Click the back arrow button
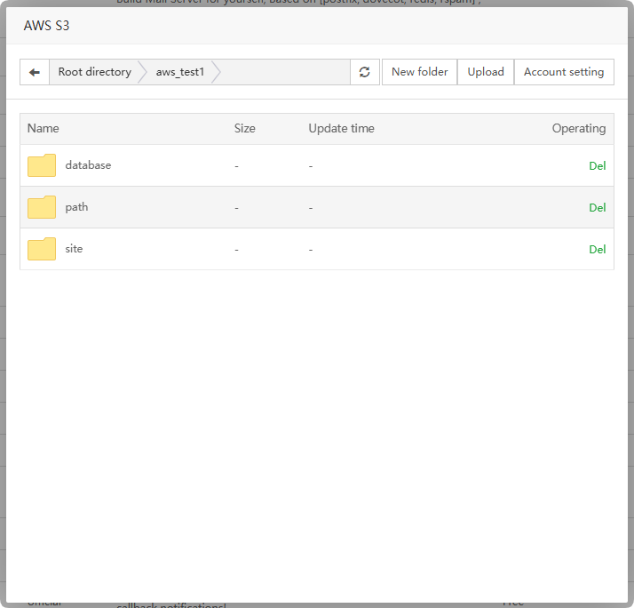 35,72
